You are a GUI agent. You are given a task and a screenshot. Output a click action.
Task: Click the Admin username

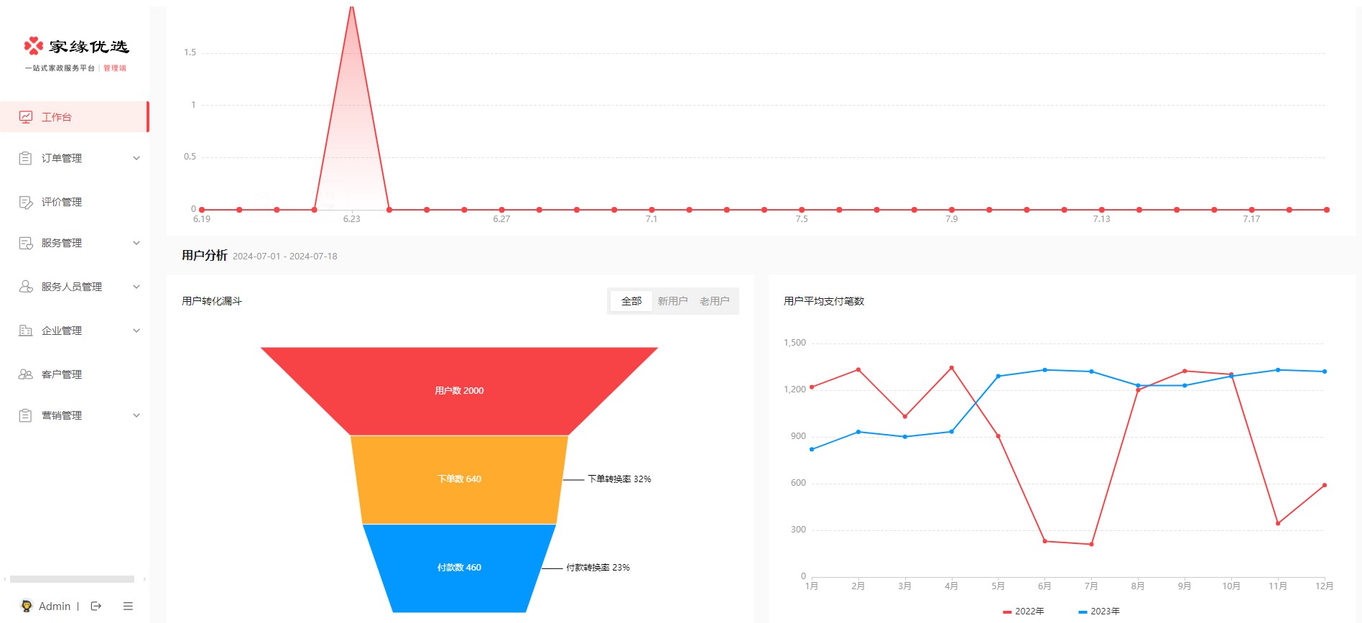[x=55, y=606]
